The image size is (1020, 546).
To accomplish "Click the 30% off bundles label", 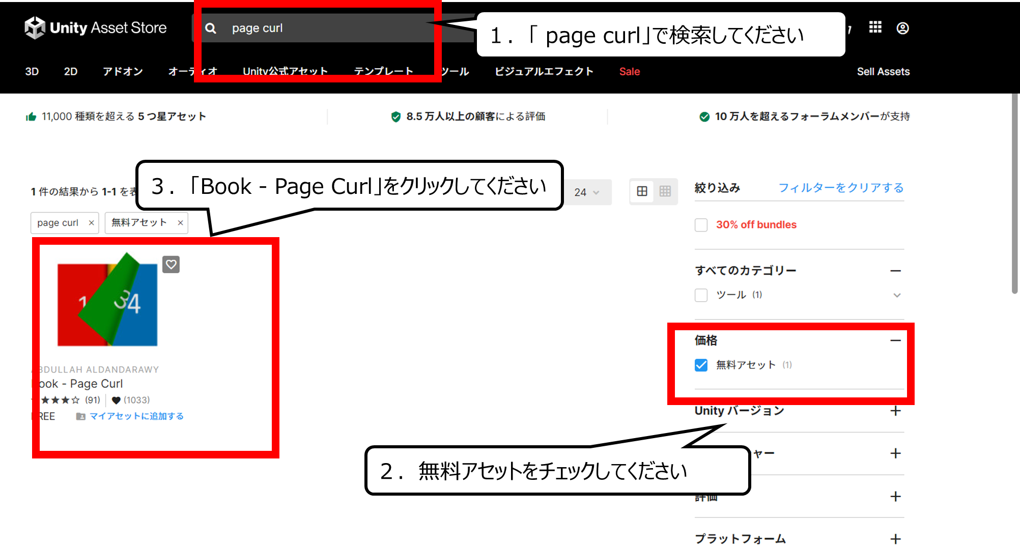I will tap(756, 225).
